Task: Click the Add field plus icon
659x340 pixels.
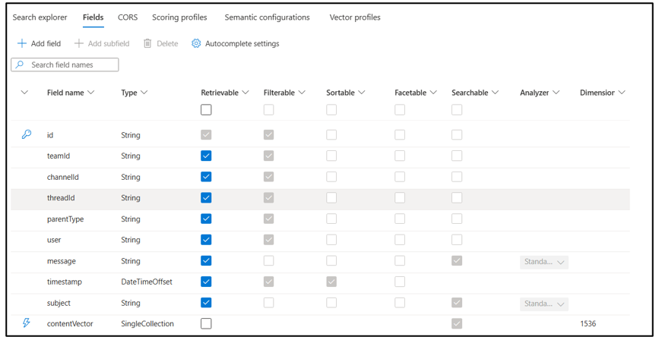Action: point(22,43)
